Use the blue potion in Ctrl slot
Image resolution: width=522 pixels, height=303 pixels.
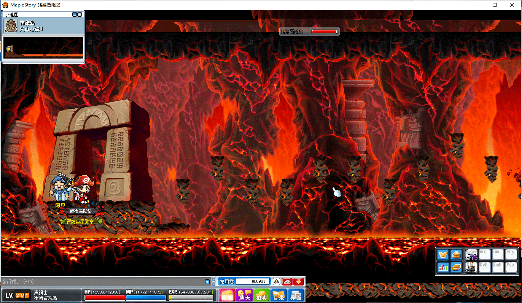point(471,268)
